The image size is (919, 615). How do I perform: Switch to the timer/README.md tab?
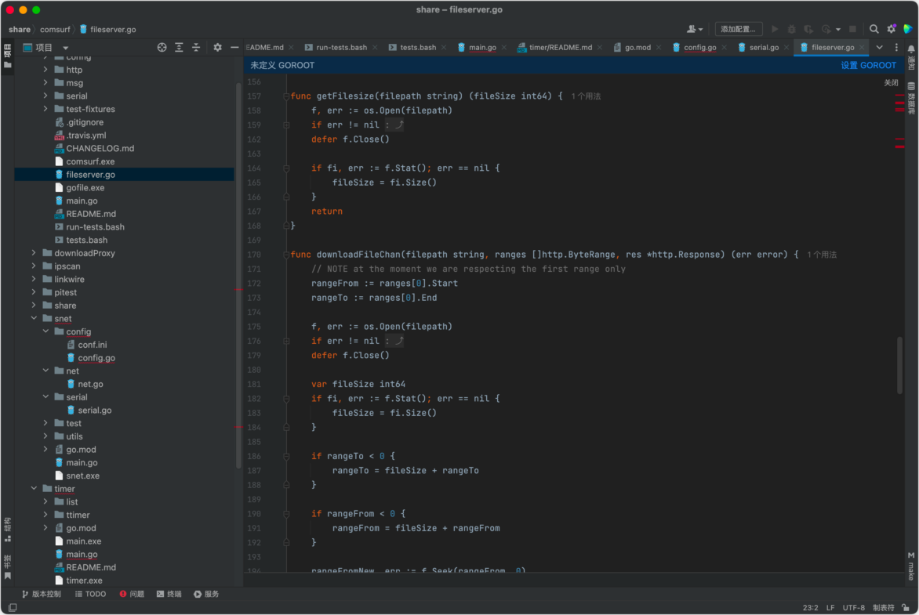point(561,48)
